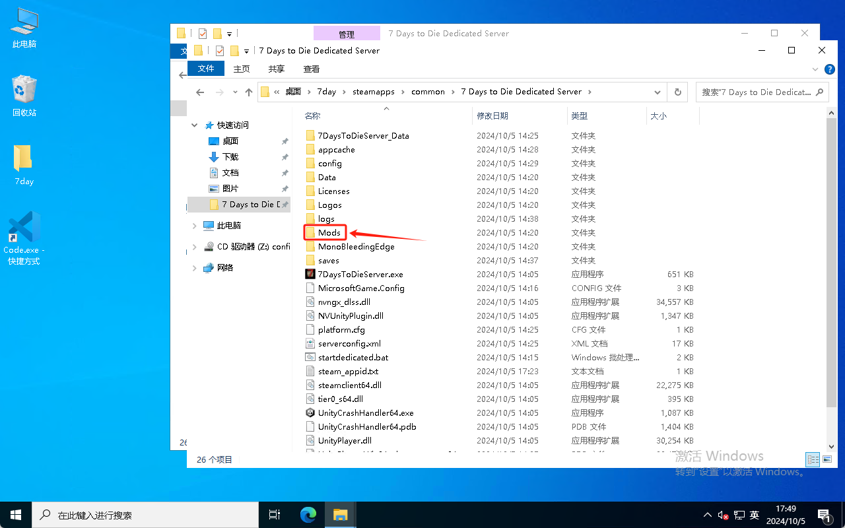Open Code.exe shortcut on desktop
This screenshot has width=845, height=528.
pyautogui.click(x=24, y=238)
